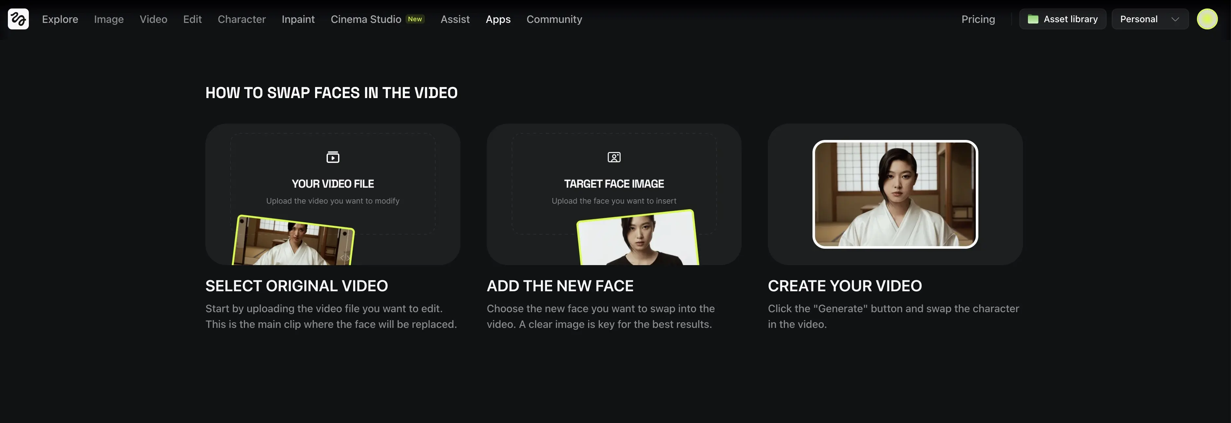Open the Pricing link
Viewport: 1231px width, 423px height.
point(978,19)
